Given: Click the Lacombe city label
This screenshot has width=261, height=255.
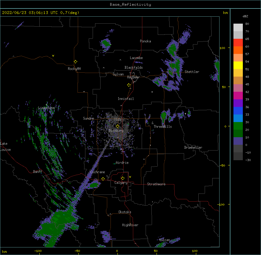Looking at the screenshot, I should pyautogui.click(x=136, y=58).
